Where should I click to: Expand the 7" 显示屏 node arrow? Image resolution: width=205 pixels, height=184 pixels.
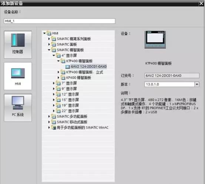coord(54,83)
